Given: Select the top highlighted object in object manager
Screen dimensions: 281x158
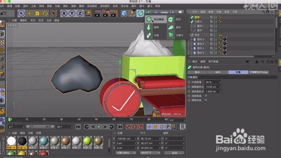Looking at the screenshot, I should tap(197, 17).
